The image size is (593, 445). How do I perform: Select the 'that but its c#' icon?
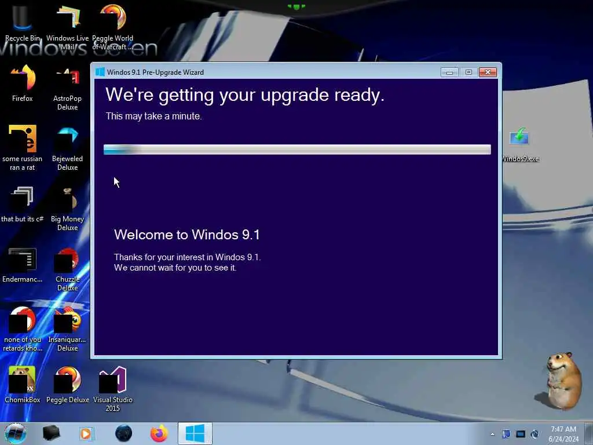pyautogui.click(x=23, y=203)
